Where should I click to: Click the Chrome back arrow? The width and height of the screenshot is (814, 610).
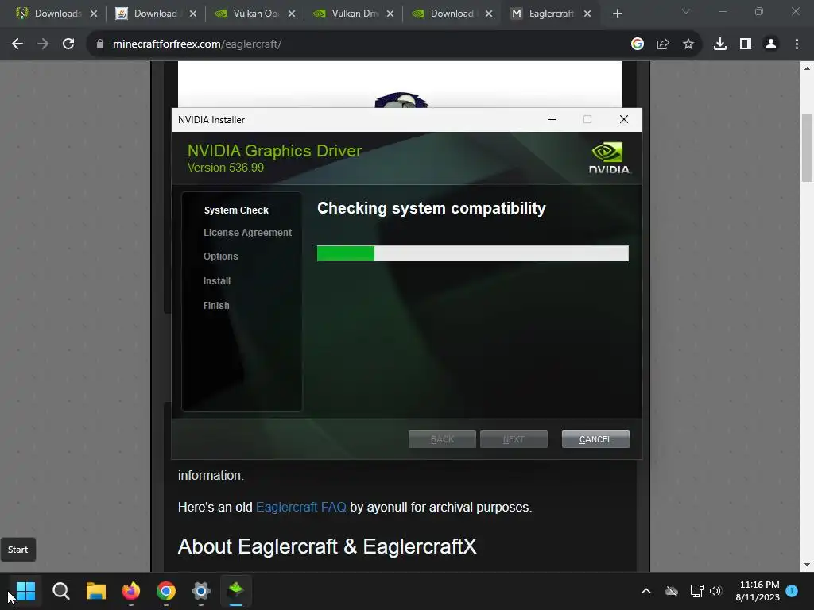[x=17, y=44]
